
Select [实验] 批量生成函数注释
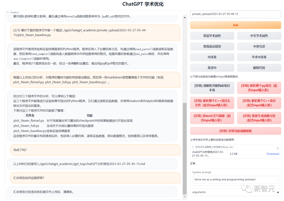click(259, 118)
